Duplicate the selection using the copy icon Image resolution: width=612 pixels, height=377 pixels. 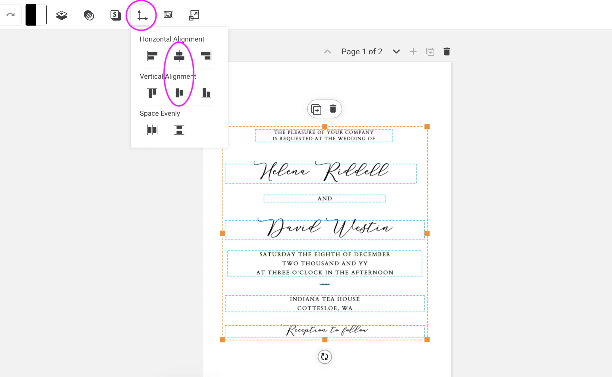click(316, 109)
